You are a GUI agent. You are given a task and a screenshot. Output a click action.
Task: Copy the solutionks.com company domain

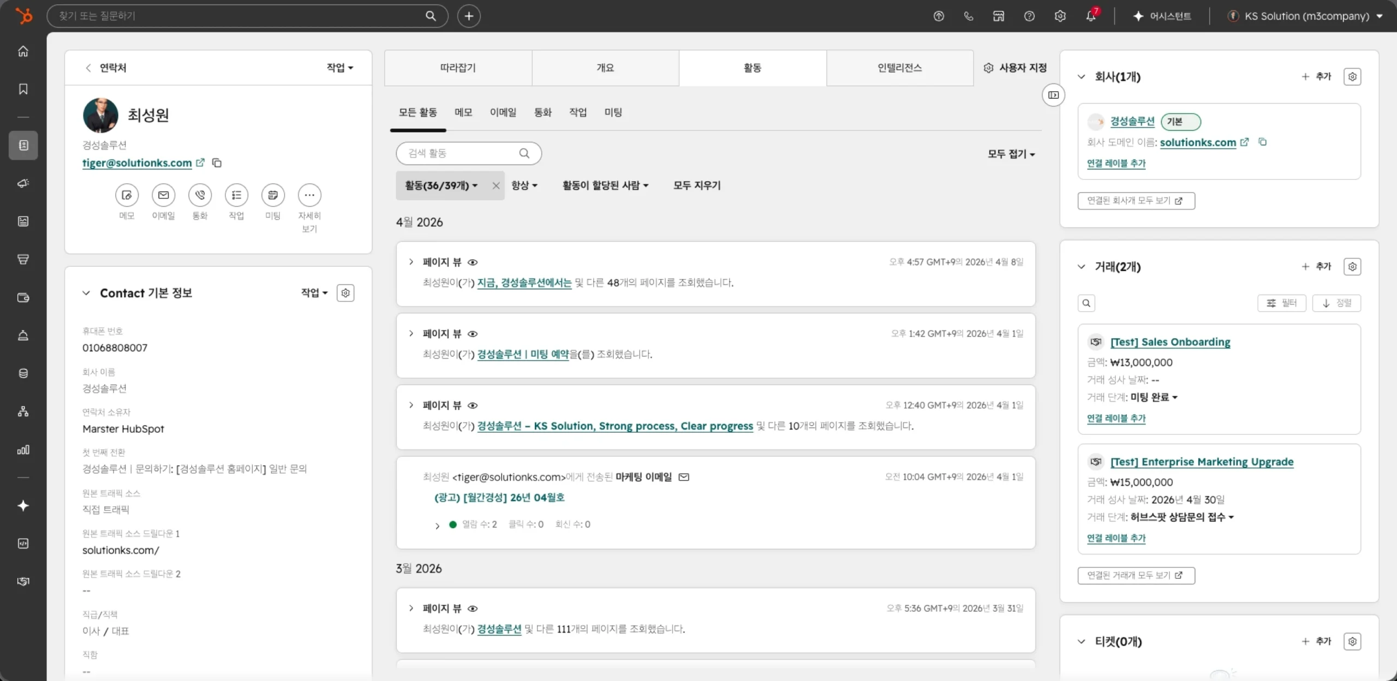click(x=1262, y=142)
